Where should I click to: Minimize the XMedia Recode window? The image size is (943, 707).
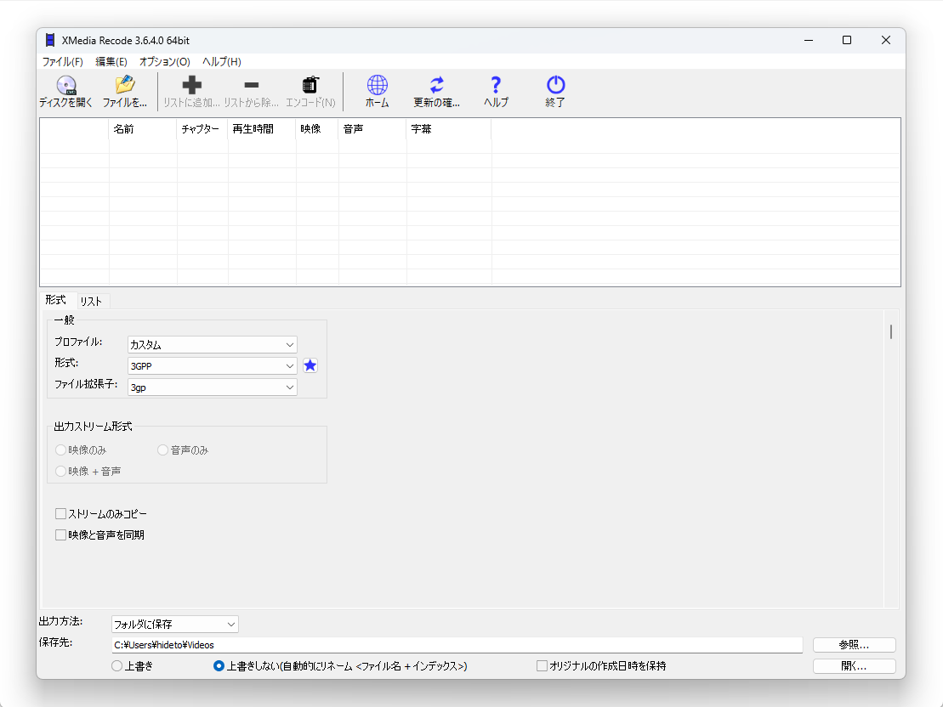tap(809, 40)
